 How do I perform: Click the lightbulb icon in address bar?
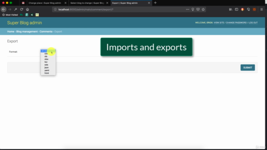point(193,9)
